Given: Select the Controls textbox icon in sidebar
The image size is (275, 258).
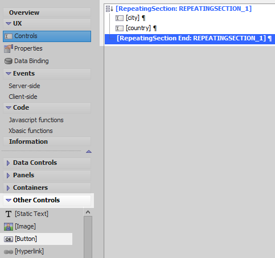Looking at the screenshot, I should click(x=9, y=36).
